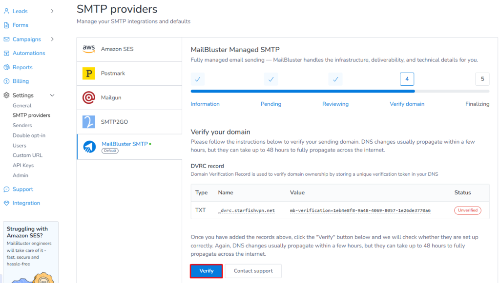This screenshot has width=500, height=283.
Task: Click the Reviewing step checkmark
Action: pos(335,79)
